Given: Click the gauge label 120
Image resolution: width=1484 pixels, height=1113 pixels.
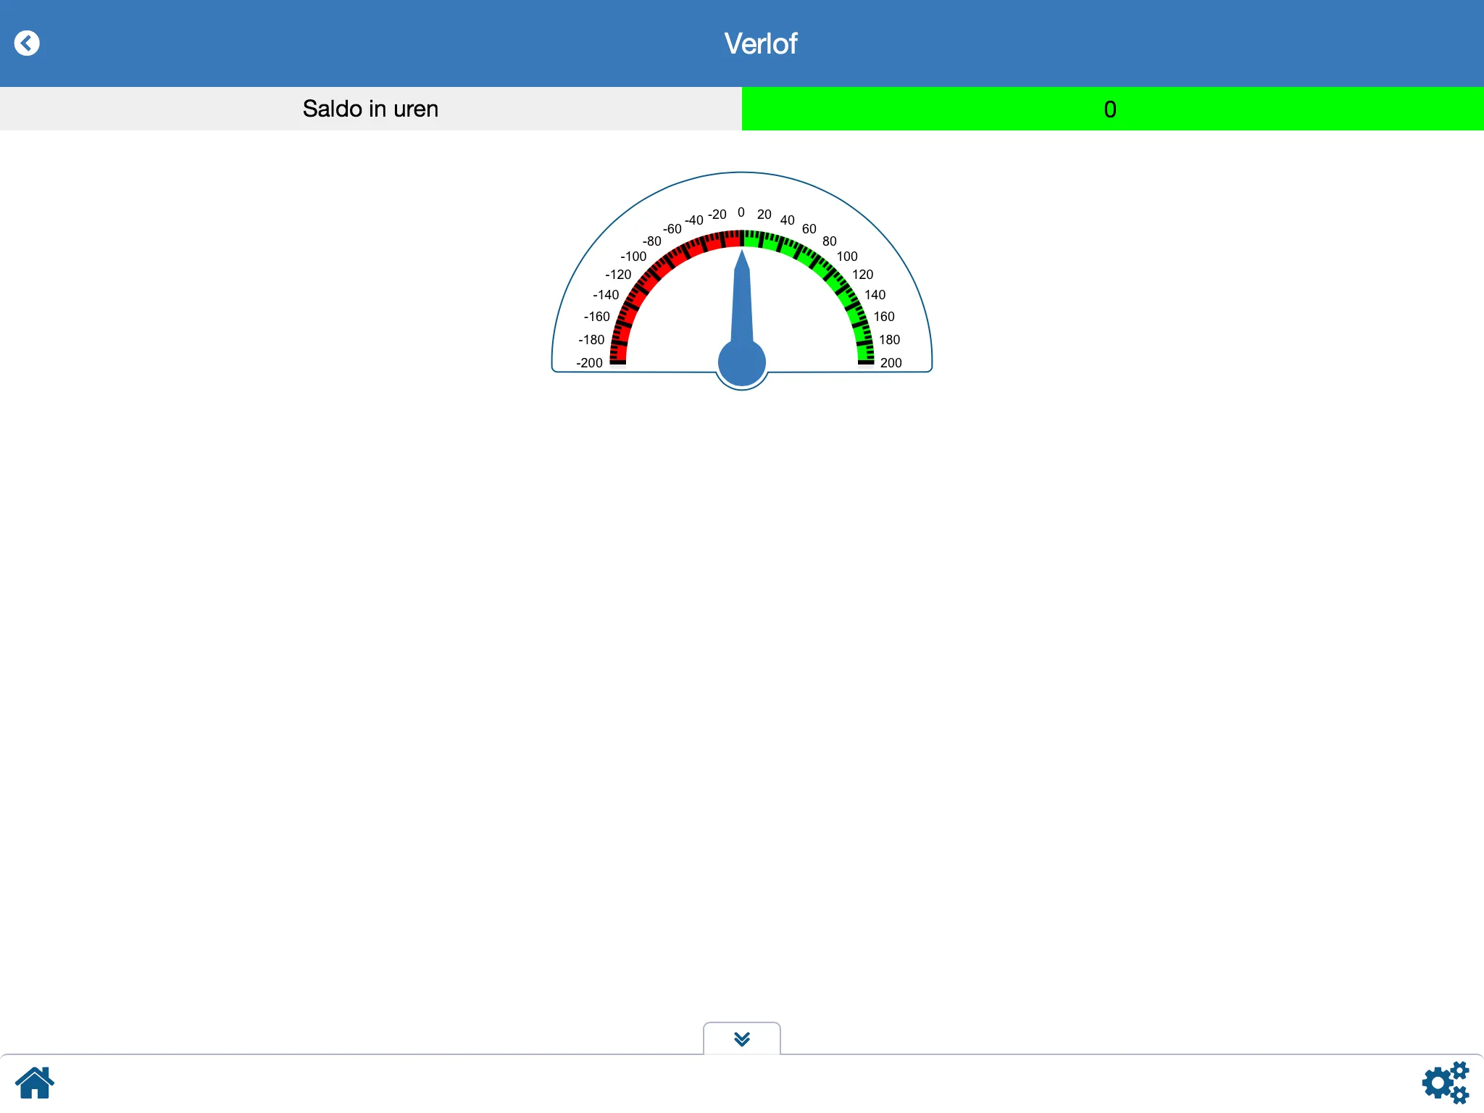Looking at the screenshot, I should coord(863,275).
